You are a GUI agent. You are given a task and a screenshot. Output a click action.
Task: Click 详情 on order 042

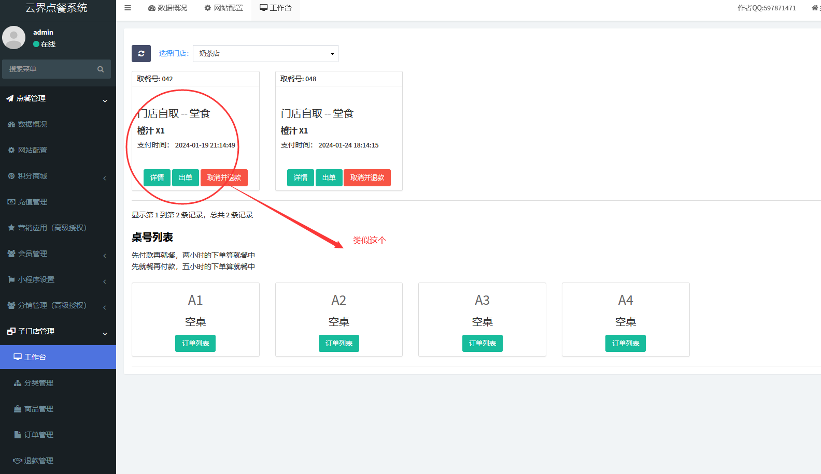click(x=157, y=177)
